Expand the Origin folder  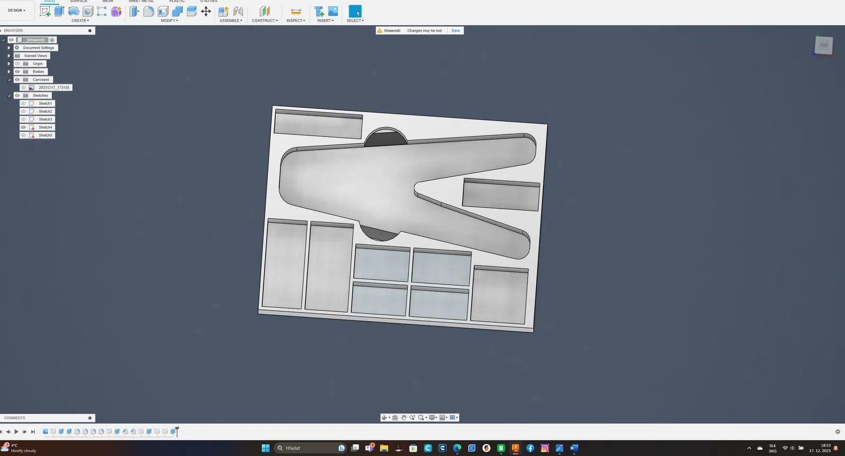(x=9, y=64)
